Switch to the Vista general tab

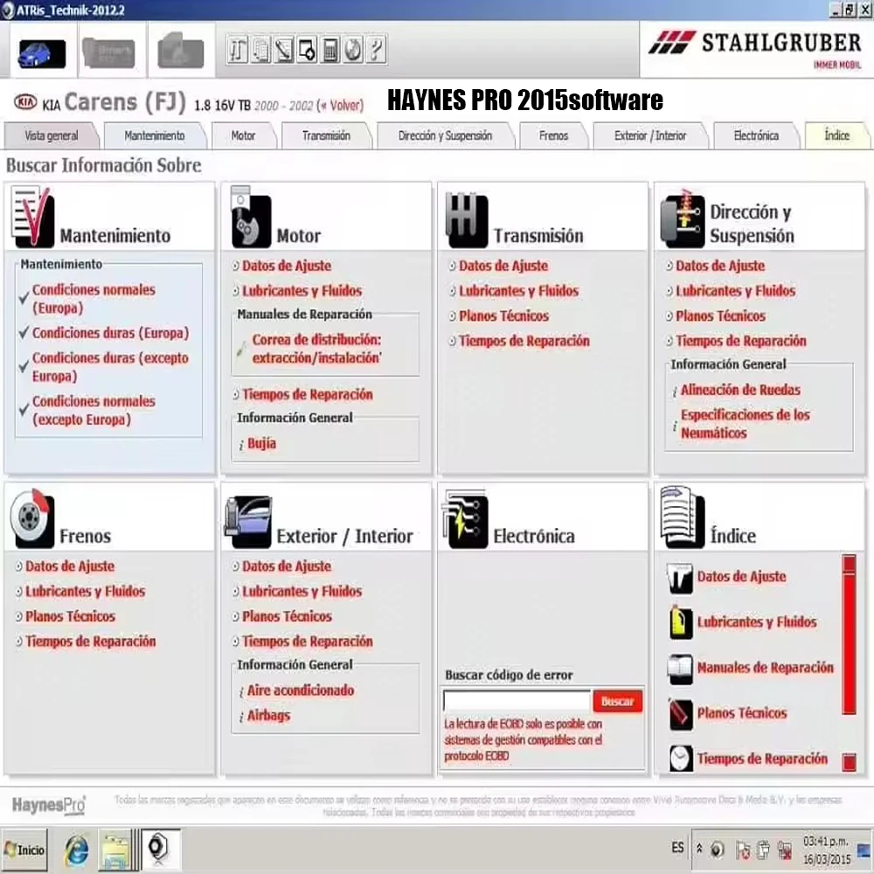(x=52, y=135)
